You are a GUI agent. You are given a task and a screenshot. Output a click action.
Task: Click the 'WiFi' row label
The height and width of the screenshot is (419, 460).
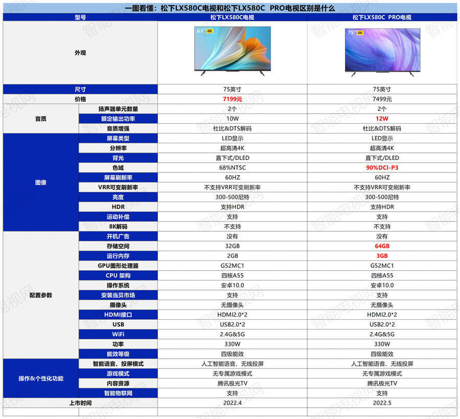(x=118, y=334)
